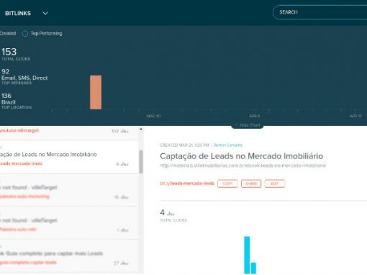Screen dimensions: 367x275
Task: Click the chart icon beside 4 clicks in the list
Action: click(x=124, y=164)
